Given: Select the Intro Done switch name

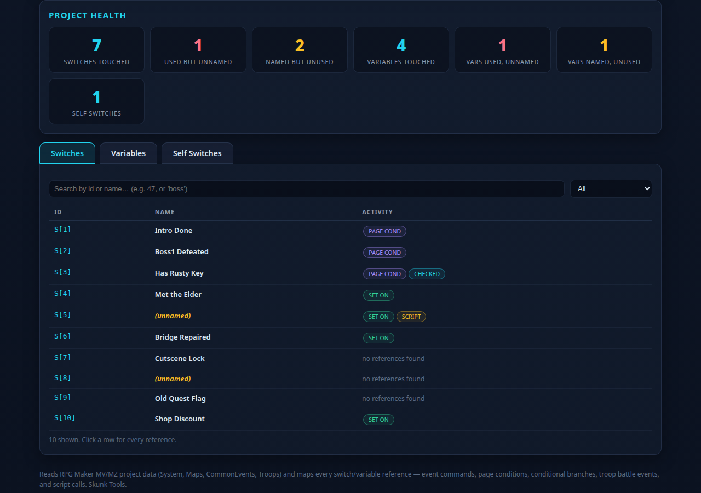Looking at the screenshot, I should [x=174, y=231].
